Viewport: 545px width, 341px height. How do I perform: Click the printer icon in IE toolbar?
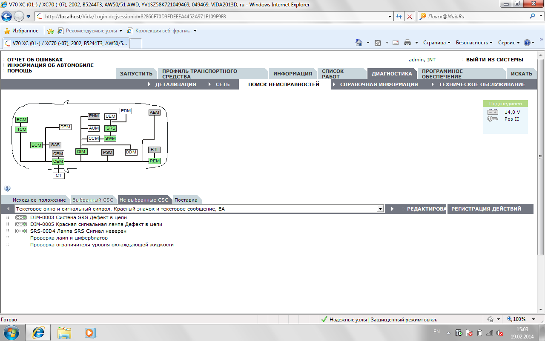pyautogui.click(x=407, y=43)
